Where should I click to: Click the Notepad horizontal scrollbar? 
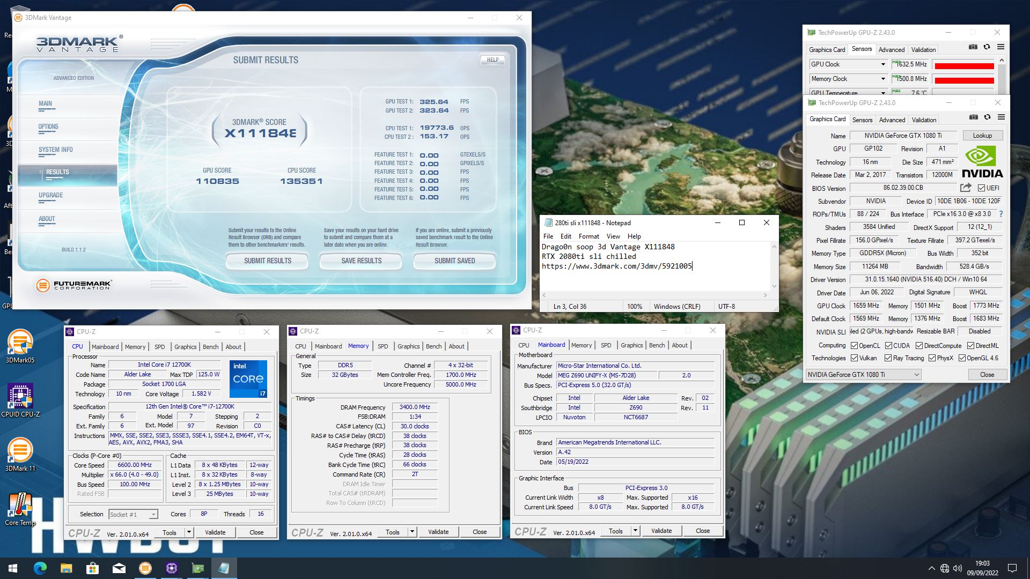654,295
